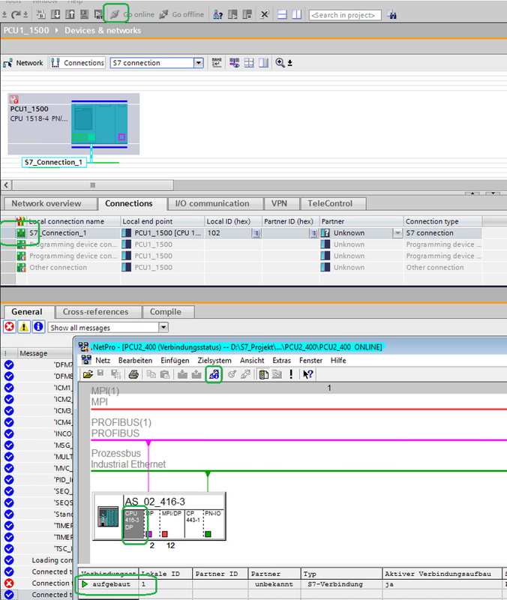Click the Accessible devices icon with question mark
This screenshot has width=507, height=600.
tap(217, 14)
